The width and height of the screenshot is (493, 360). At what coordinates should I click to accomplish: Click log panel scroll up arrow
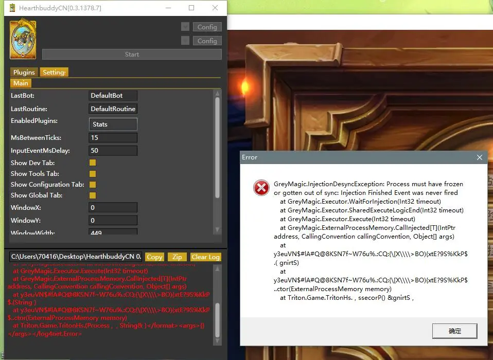(x=217, y=268)
